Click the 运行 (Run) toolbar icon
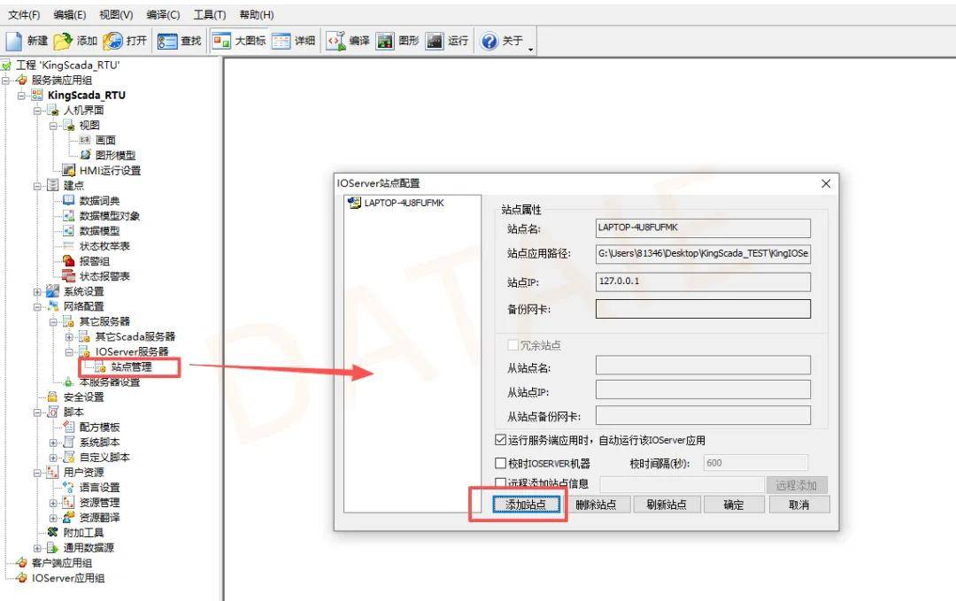 (434, 41)
